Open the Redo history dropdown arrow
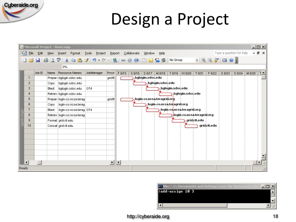The image size is (296, 222). [x=109, y=60]
